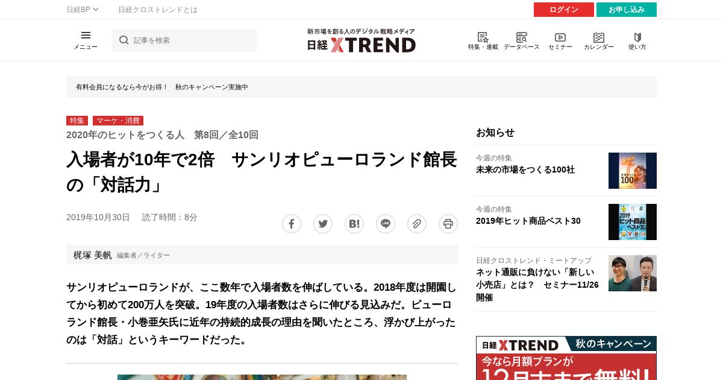
Task: Bookmark with Hatena B! icon
Action: tap(354, 224)
